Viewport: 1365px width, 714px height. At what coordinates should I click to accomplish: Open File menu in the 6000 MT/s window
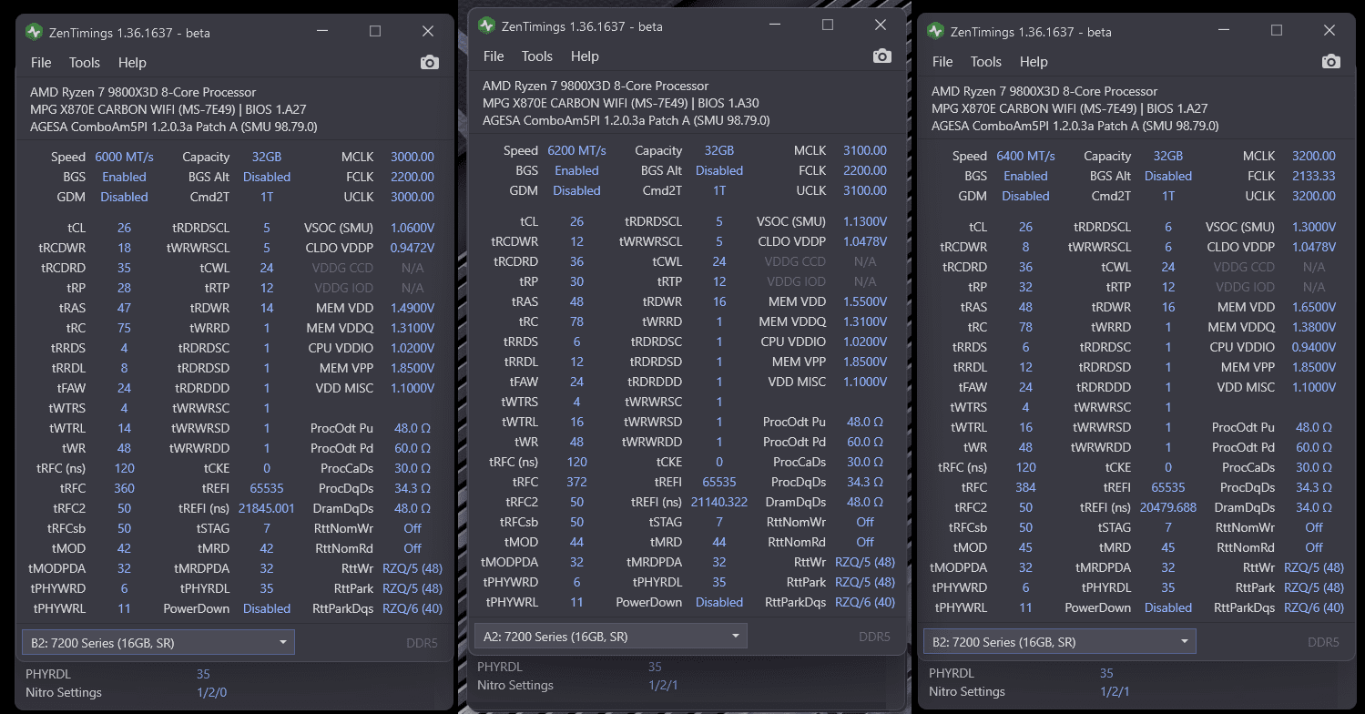pos(41,63)
